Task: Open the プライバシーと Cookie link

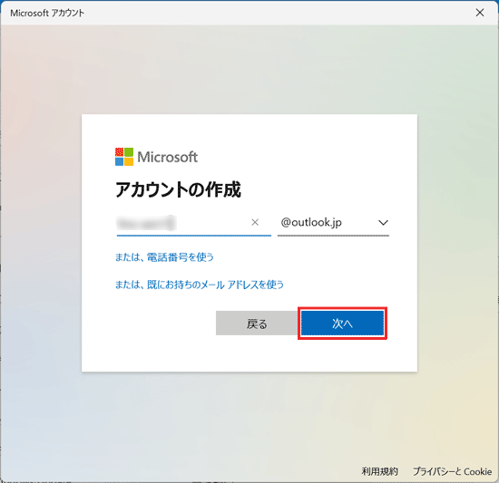Action: tap(452, 471)
